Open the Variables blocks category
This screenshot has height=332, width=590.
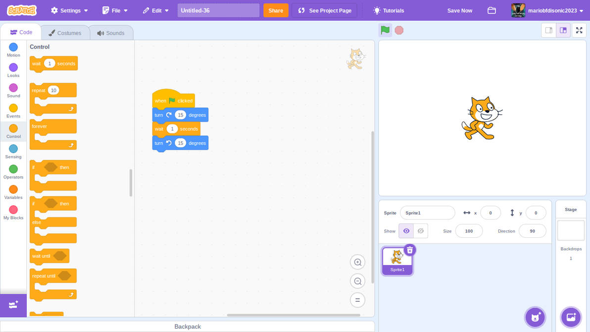13,193
